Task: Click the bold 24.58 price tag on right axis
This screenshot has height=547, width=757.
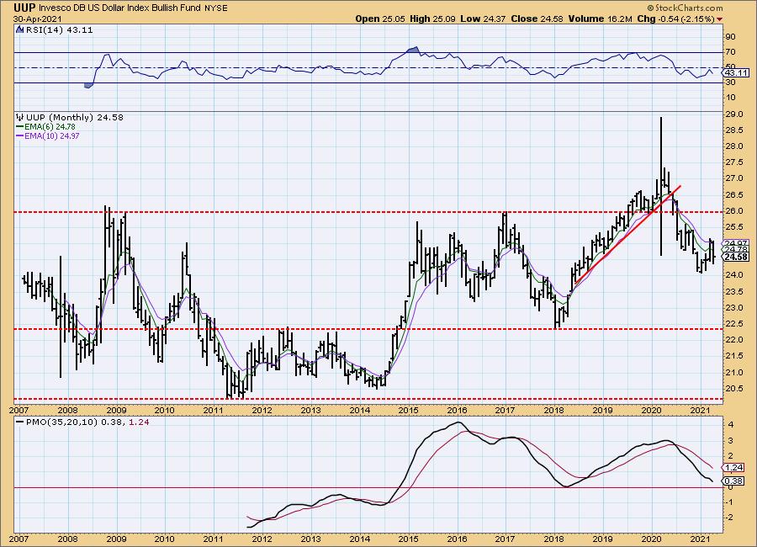Action: [737, 257]
